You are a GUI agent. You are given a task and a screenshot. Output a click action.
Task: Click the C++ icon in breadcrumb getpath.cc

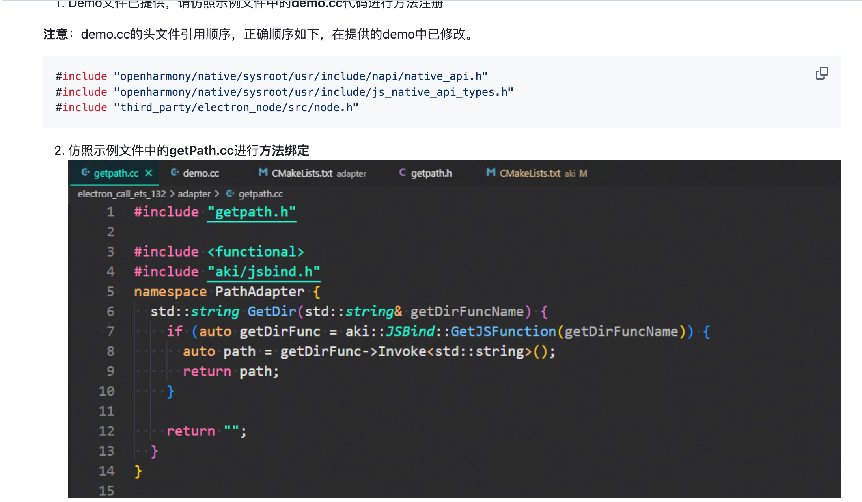pyautogui.click(x=230, y=194)
